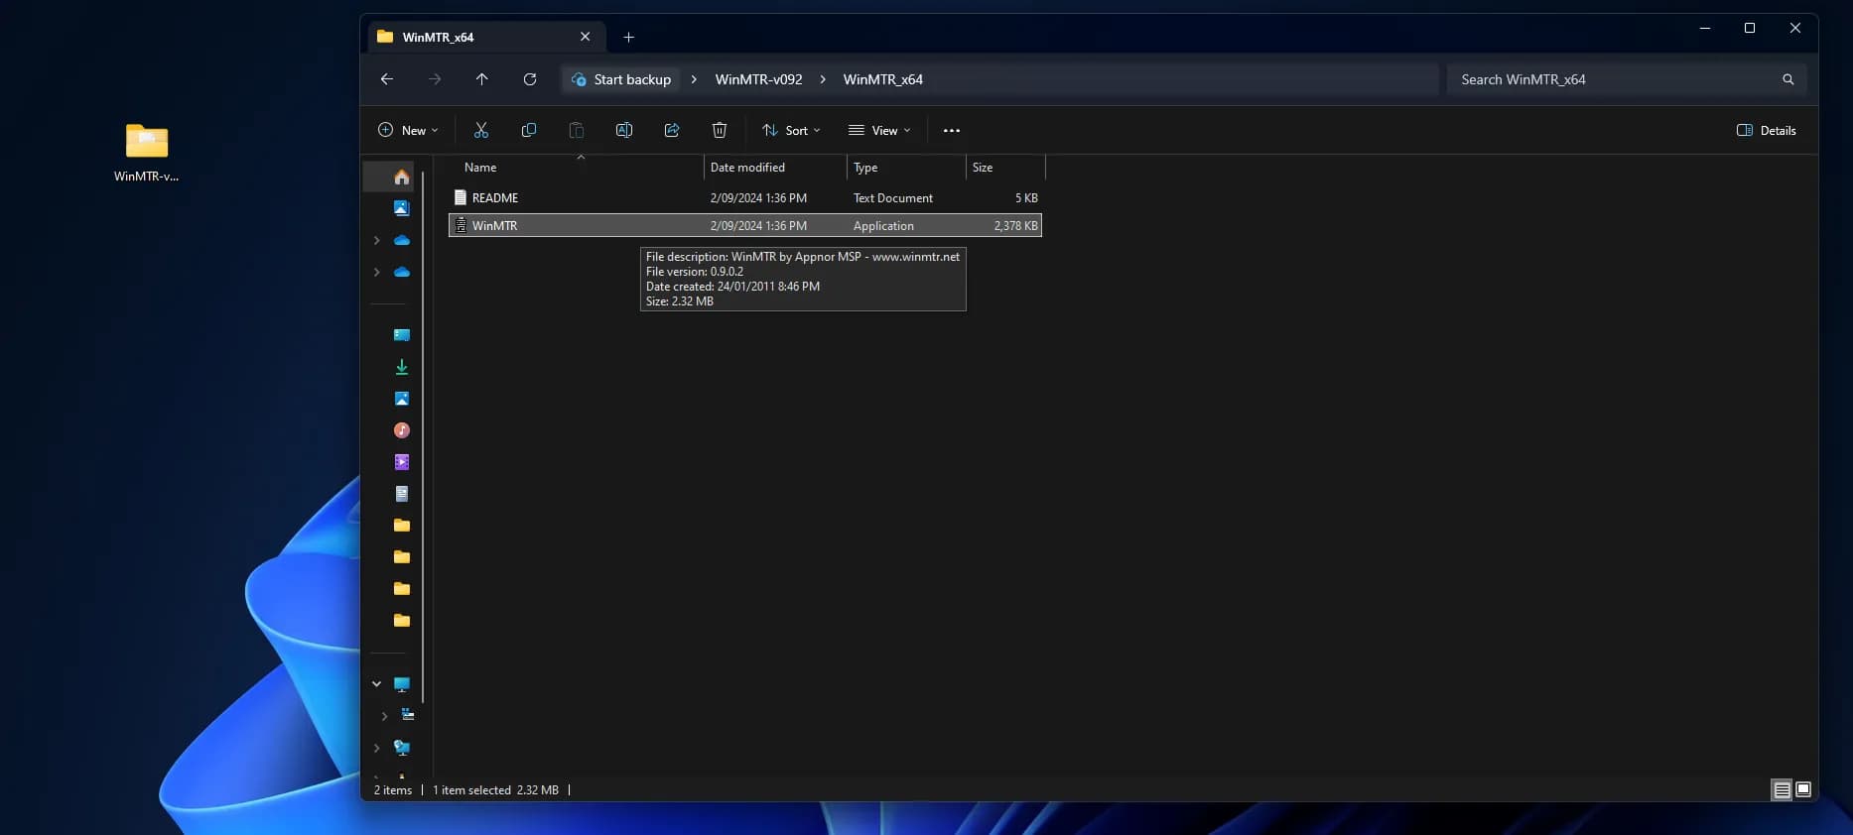The image size is (1853, 835).
Task: Click the Start backup button
Action: pyautogui.click(x=621, y=79)
